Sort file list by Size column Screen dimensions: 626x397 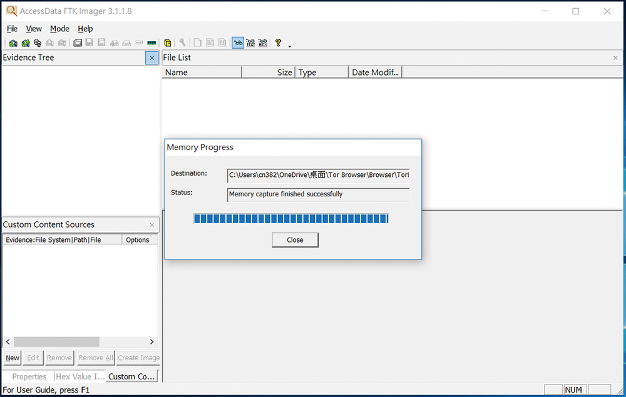pos(269,73)
